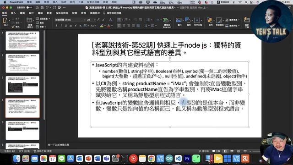
Task: Apply the yellow text highlight color
Action: click(102, 26)
